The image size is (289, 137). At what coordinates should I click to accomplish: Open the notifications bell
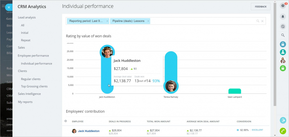click(283, 17)
